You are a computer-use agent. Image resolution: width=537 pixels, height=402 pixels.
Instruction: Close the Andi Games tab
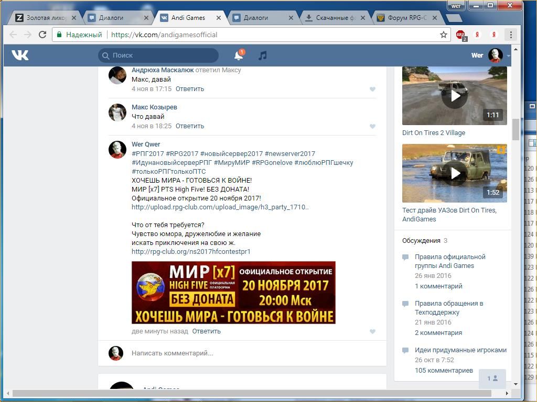(x=219, y=18)
